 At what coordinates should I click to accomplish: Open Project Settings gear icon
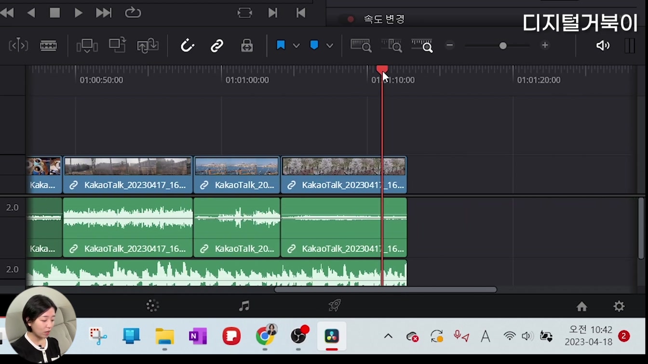click(619, 306)
